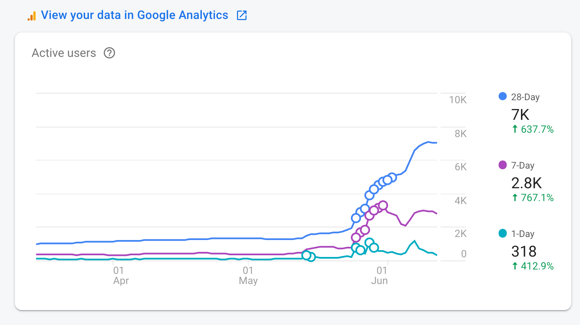Click the 01 Jun axis marker
Viewport: 580px width, 325px height.
[380, 276]
